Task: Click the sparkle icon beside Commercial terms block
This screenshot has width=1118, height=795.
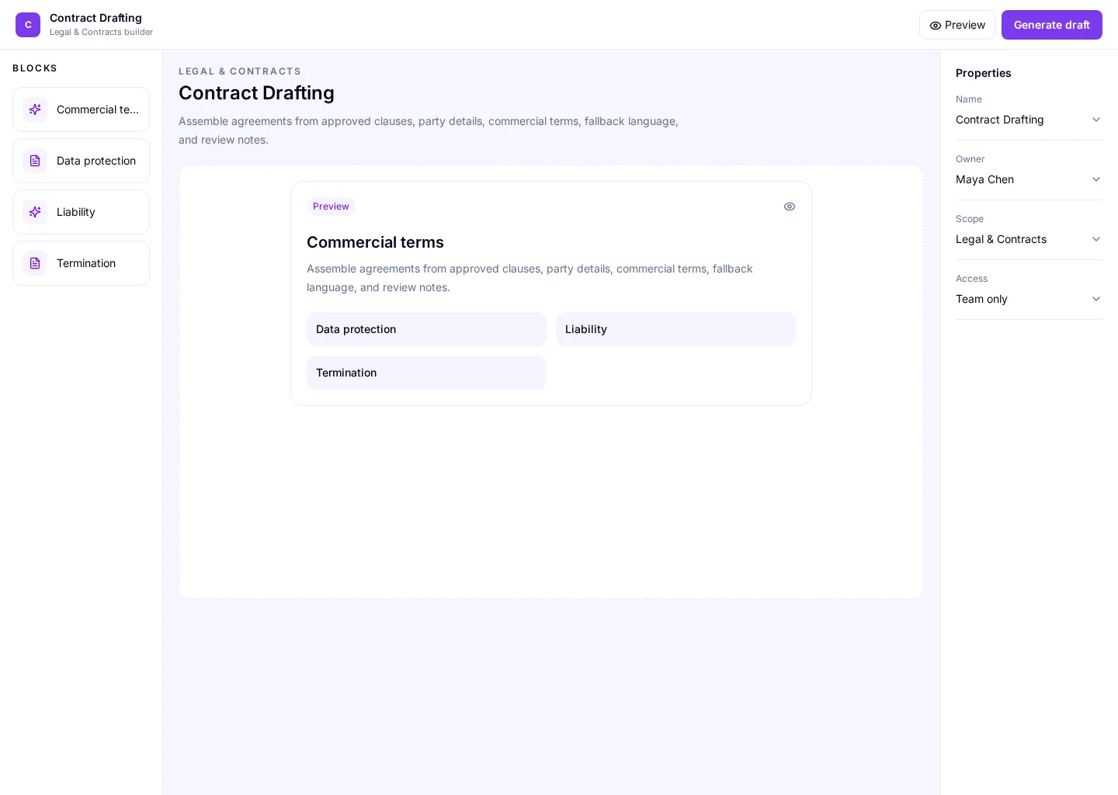Action: 35,109
